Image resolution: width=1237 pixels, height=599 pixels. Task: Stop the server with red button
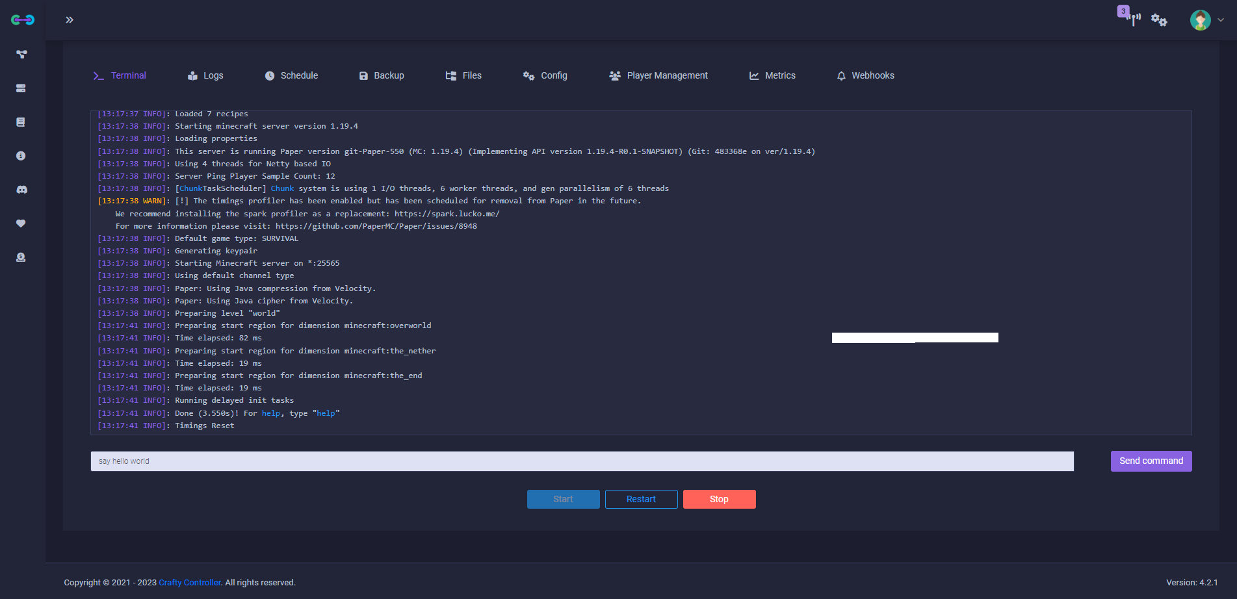tap(719, 499)
